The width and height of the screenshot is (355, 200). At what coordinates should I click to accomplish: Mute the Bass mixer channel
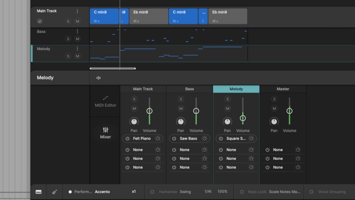tap(181, 109)
